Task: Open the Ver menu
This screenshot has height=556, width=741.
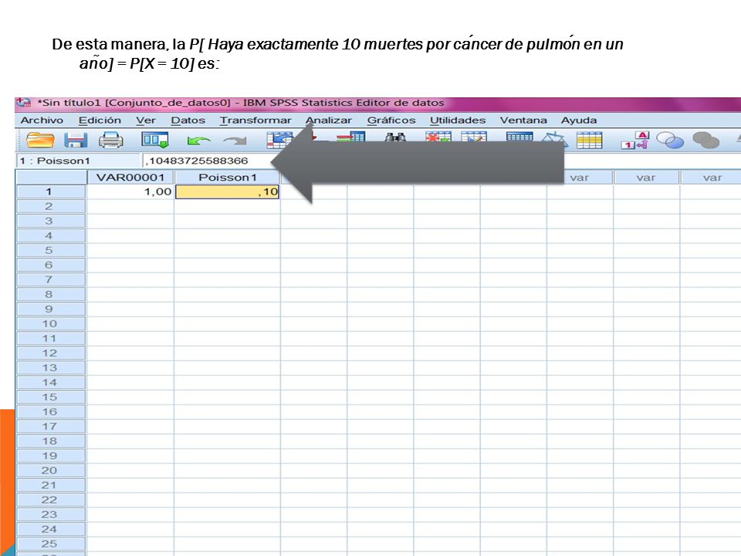Action: pos(146,120)
